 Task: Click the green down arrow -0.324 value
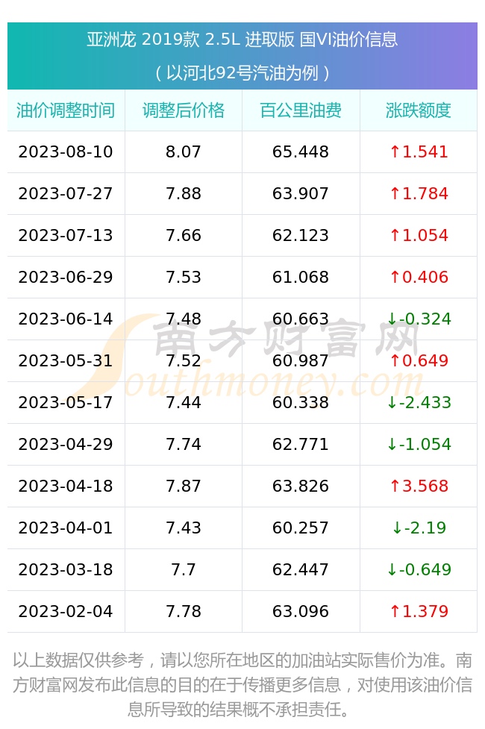pyautogui.click(x=419, y=319)
